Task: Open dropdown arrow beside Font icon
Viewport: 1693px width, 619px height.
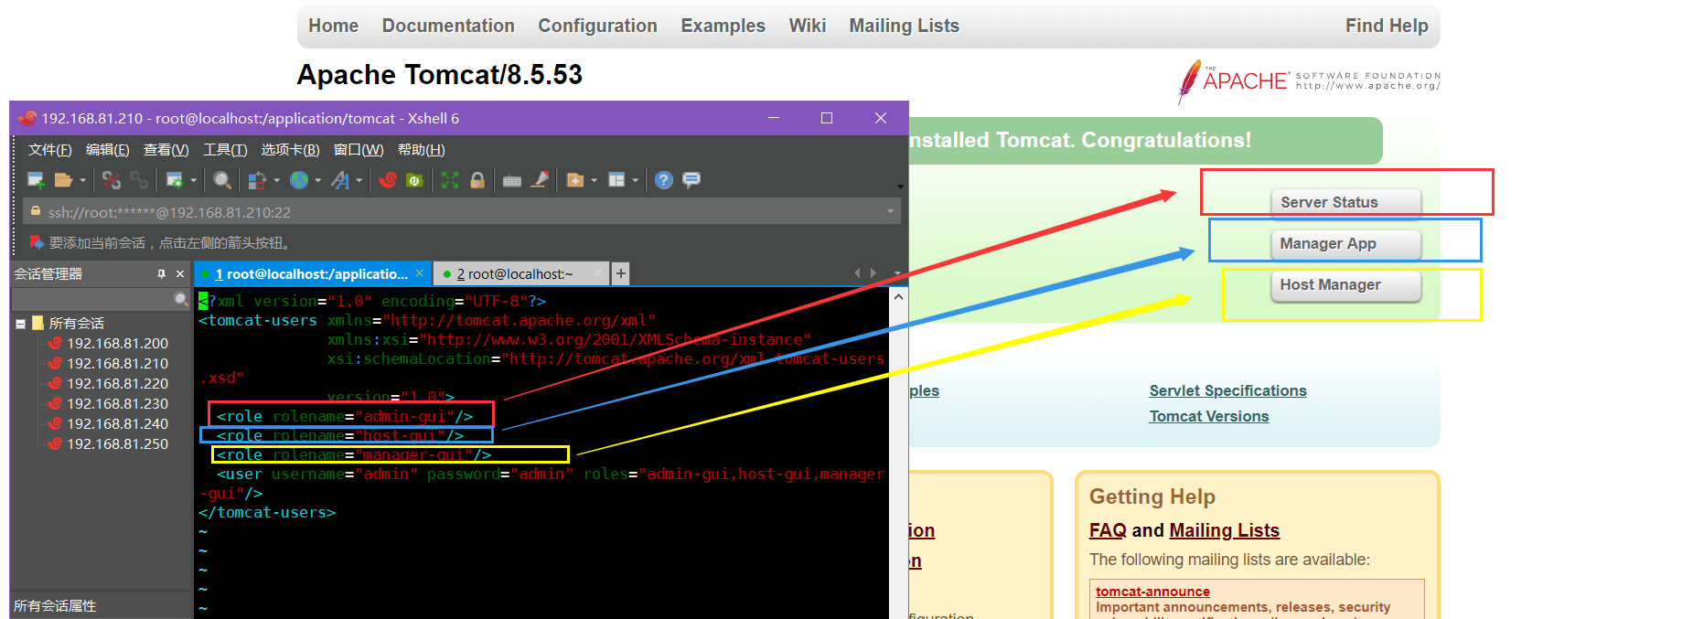Action: [359, 180]
